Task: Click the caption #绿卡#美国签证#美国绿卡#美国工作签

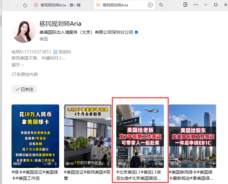Action: [x=35, y=175]
